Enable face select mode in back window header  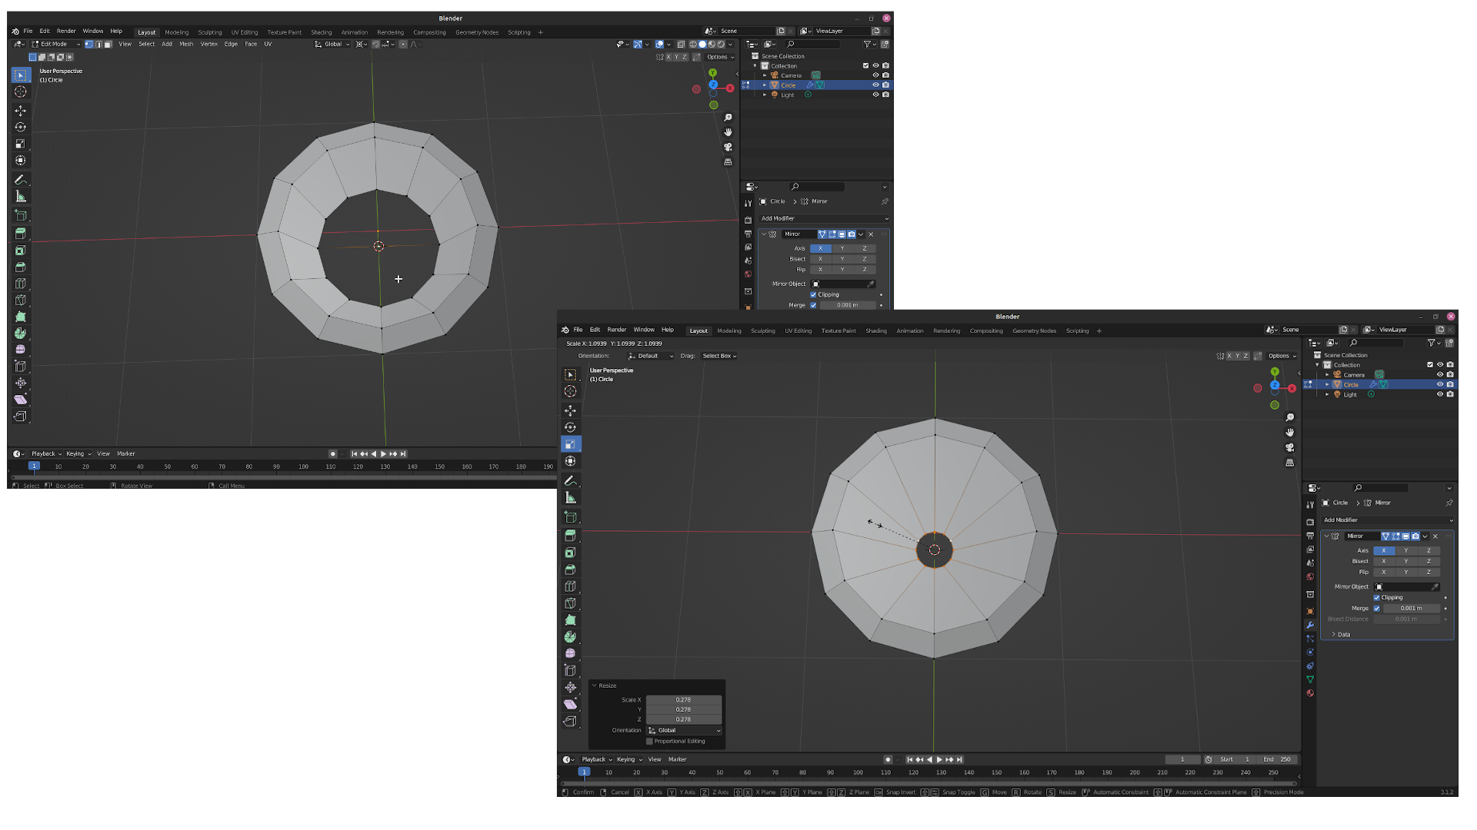coord(108,45)
